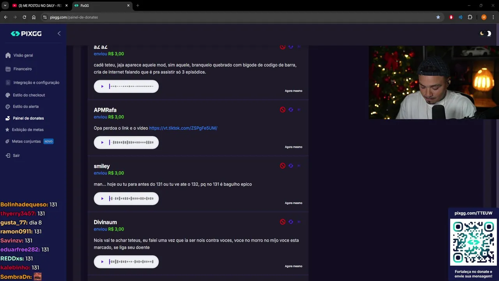The width and height of the screenshot is (499, 281).
Task: Play Divinaum's audio message
Action: coord(102,262)
